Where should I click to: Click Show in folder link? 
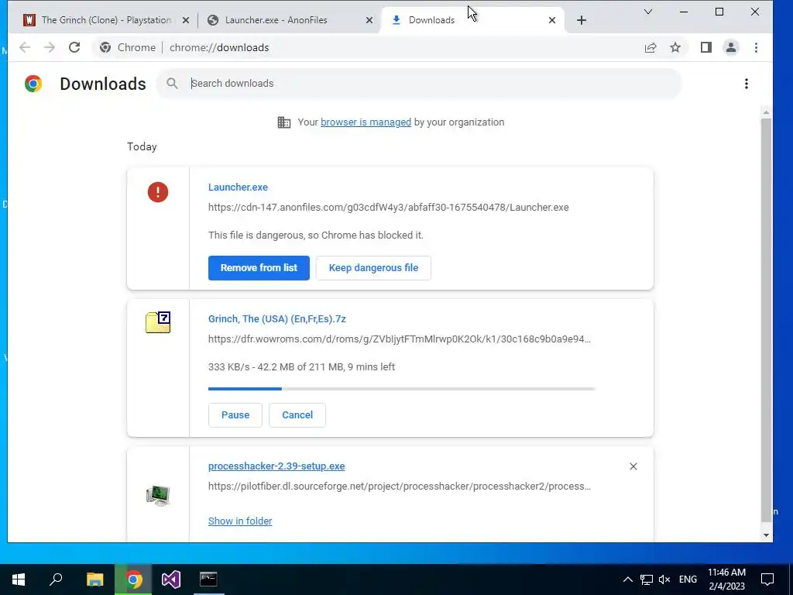coord(240,521)
